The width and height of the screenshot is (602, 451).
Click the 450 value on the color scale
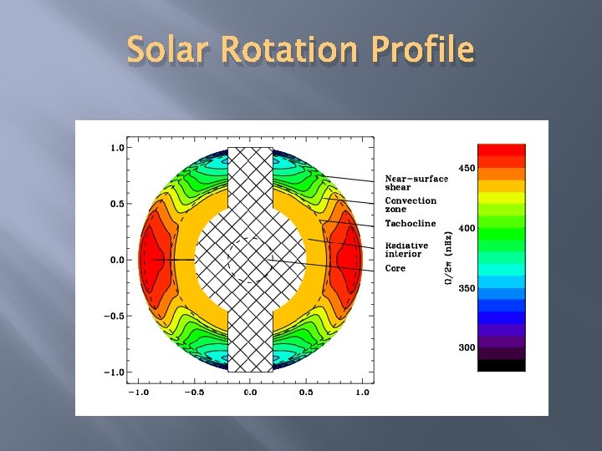tap(467, 168)
